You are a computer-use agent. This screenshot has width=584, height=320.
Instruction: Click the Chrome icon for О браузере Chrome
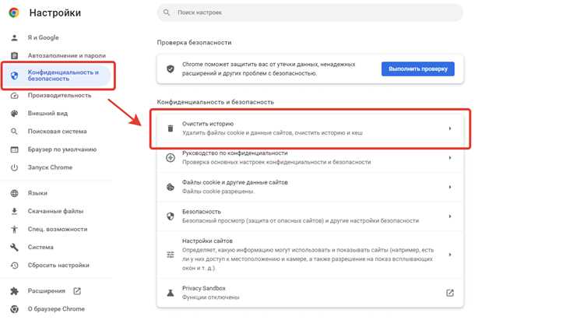point(14,309)
